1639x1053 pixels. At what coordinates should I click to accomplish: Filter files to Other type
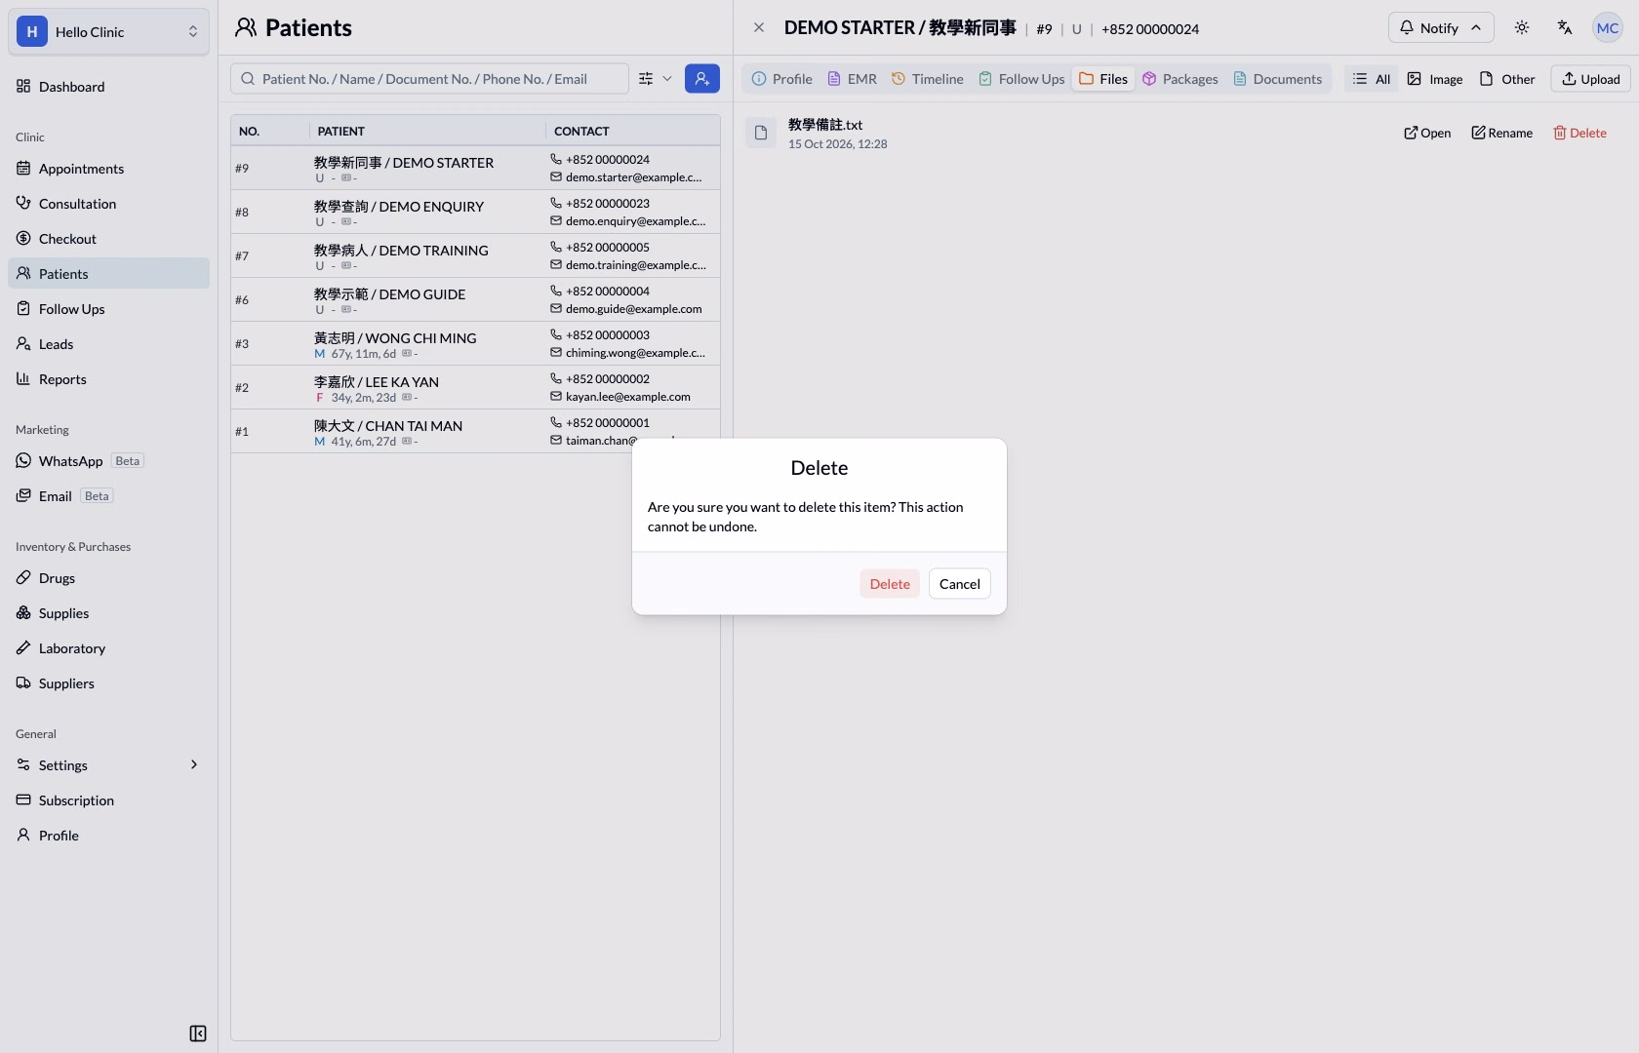(1507, 79)
